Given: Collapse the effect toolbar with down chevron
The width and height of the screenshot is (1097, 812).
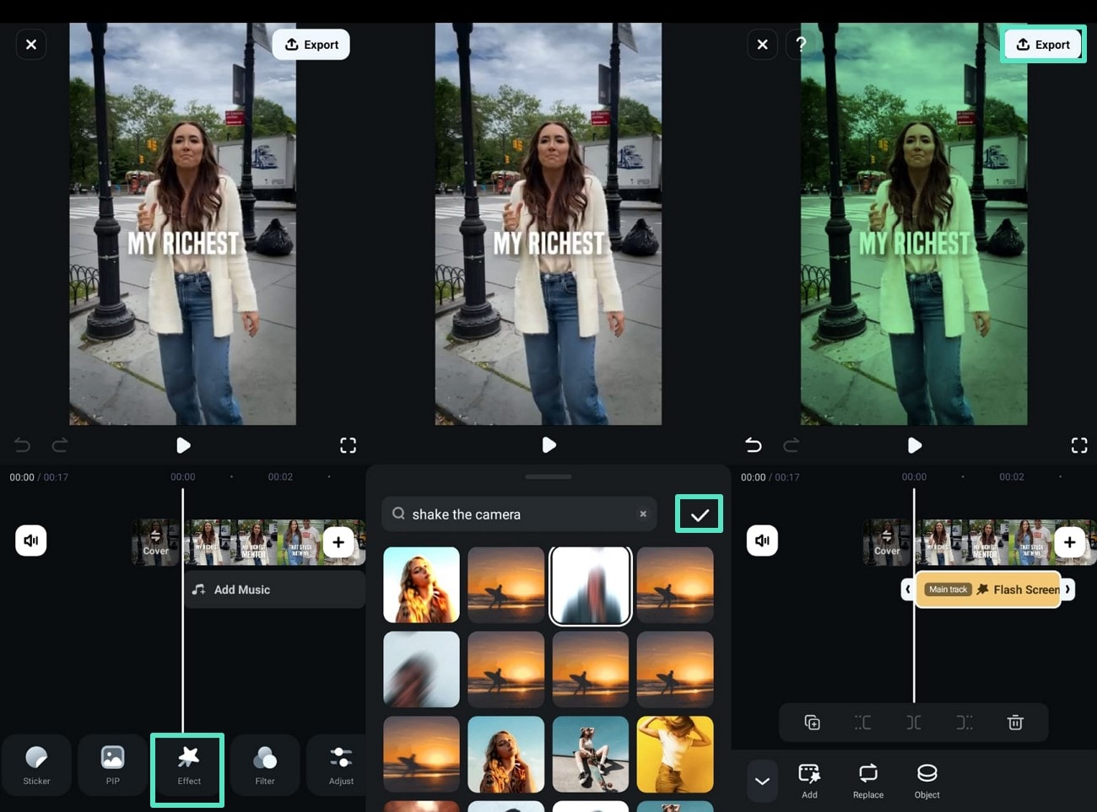Looking at the screenshot, I should 762,781.
